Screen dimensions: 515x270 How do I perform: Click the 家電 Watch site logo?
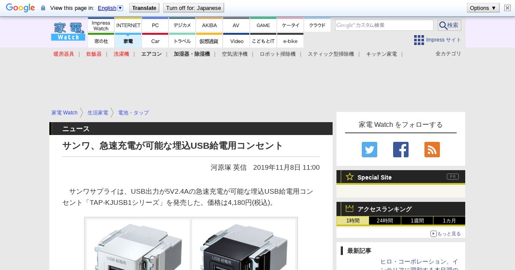68,31
